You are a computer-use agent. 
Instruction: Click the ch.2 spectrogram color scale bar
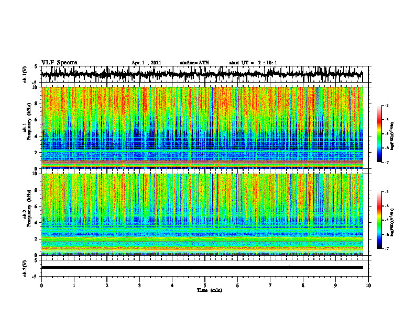pyautogui.click(x=379, y=220)
